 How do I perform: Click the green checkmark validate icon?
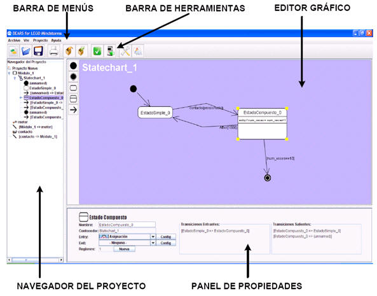click(97, 51)
